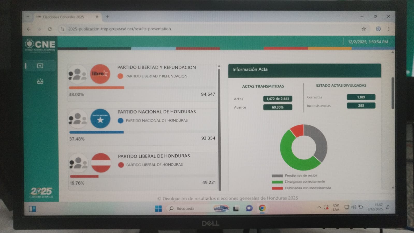Toggle Divulgadas correctamente legend item
This screenshot has width=414, height=233.
(304, 182)
